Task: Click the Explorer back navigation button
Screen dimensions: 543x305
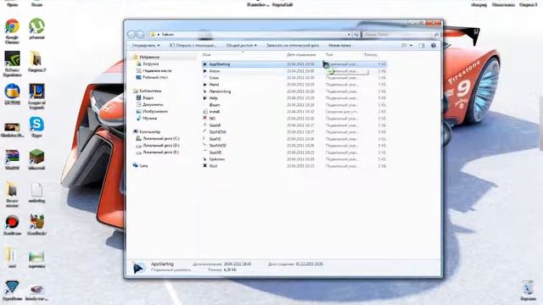Action: (132, 34)
